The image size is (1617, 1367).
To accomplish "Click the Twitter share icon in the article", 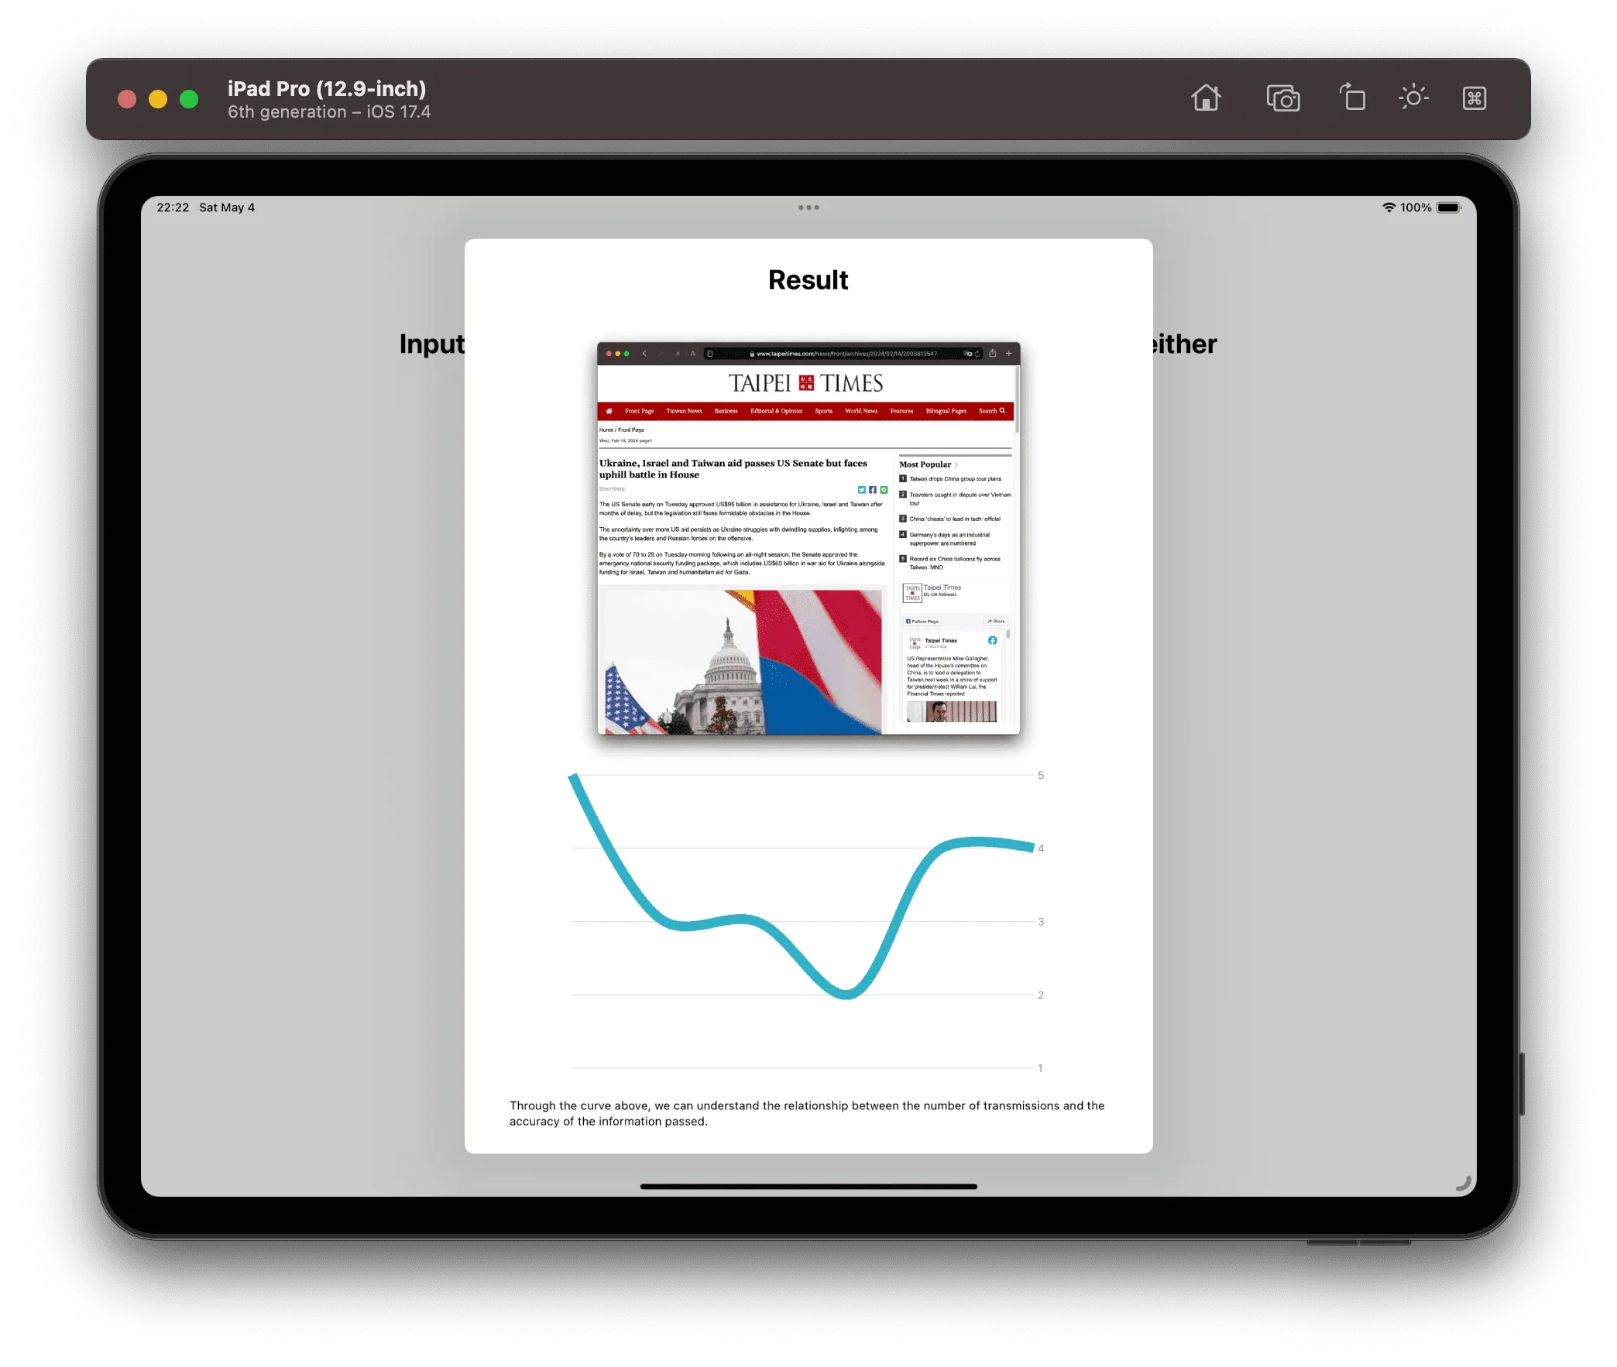I will click(x=861, y=490).
